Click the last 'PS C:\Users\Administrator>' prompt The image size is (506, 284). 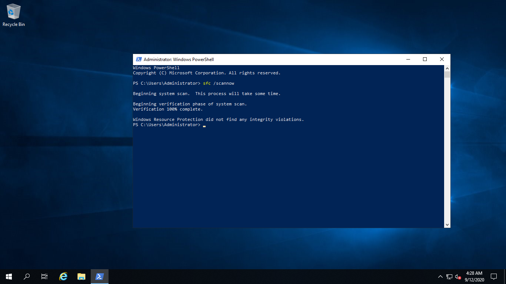coord(167,125)
